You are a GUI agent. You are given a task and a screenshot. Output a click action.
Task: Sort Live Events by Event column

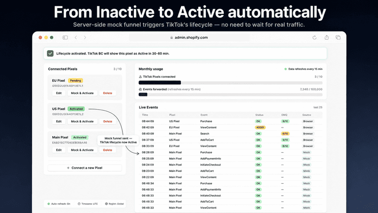(x=204, y=115)
